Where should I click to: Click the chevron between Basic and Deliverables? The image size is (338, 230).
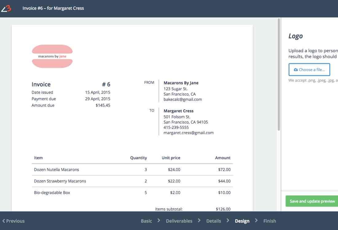coord(159,220)
